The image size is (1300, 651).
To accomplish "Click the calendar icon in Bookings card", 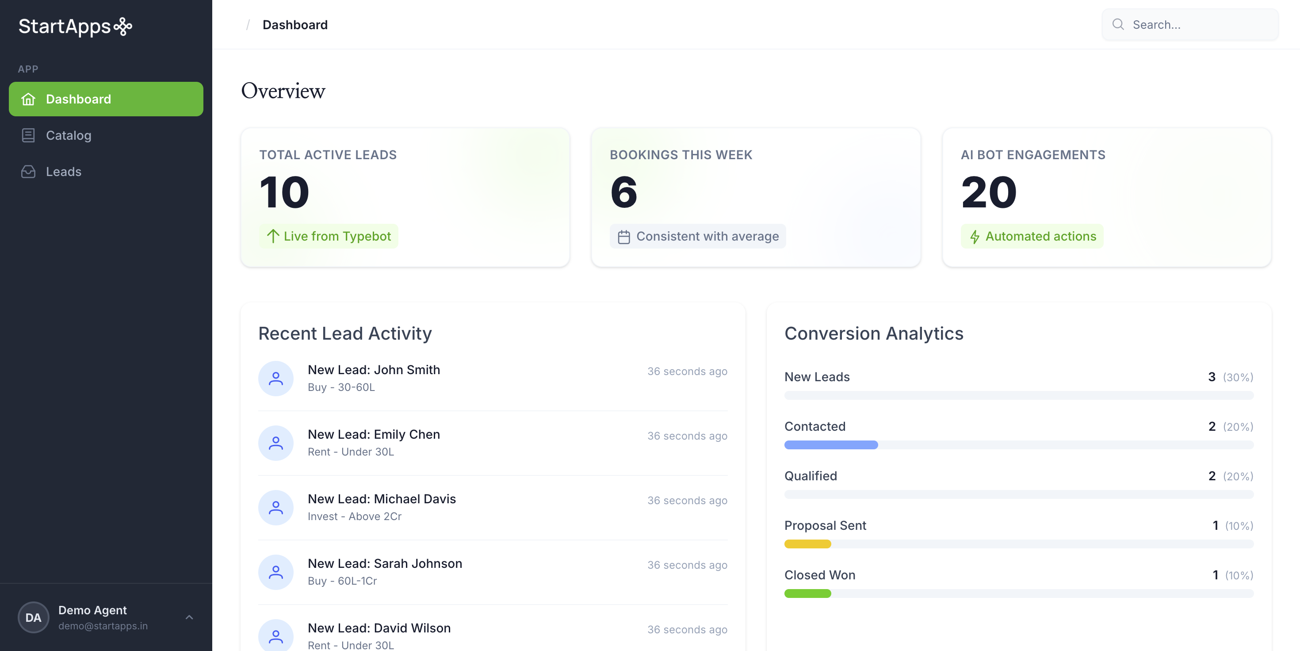I will [x=624, y=237].
